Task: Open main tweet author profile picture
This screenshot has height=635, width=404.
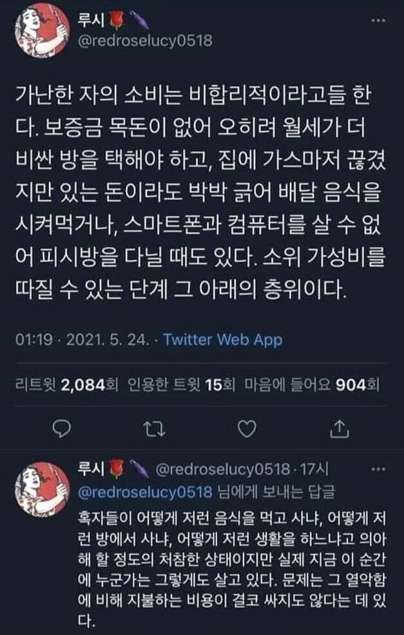Action: point(42,30)
